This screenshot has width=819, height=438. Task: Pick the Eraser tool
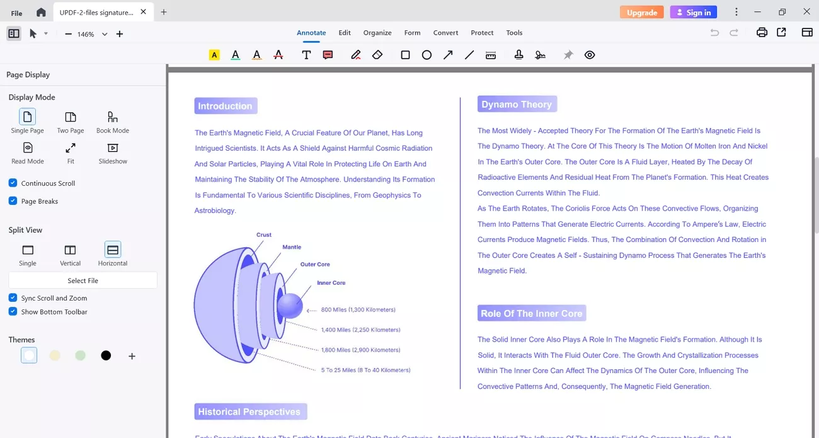pos(377,55)
